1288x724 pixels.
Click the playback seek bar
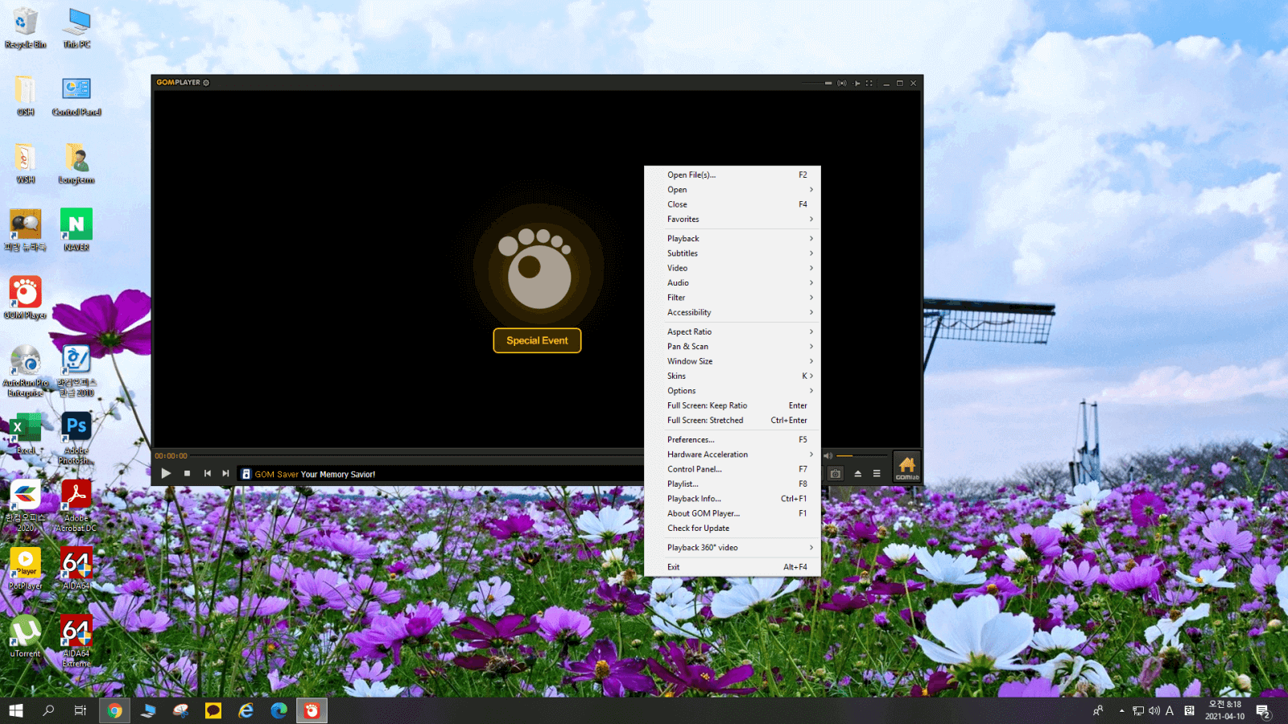click(x=419, y=455)
